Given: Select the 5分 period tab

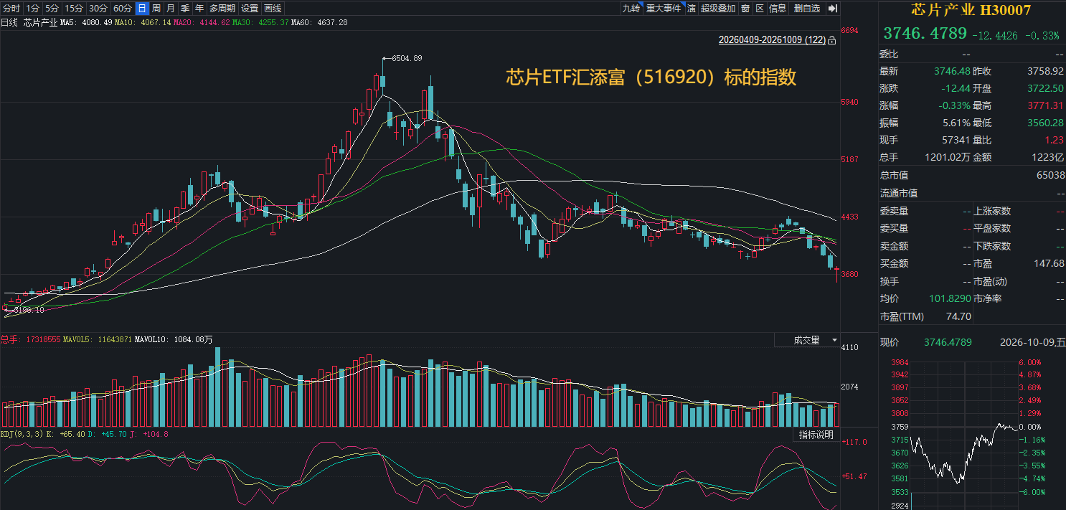Looking at the screenshot, I should pos(52,9).
